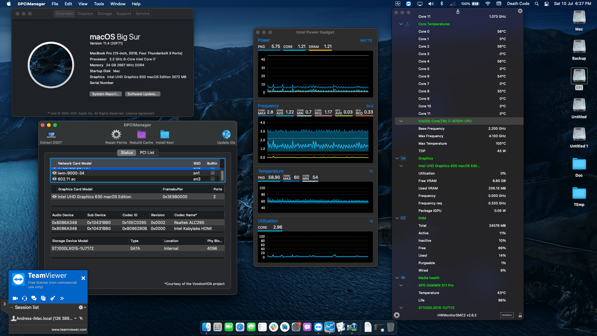The width and height of the screenshot is (597, 336).
Task: Click TeamViewer headset audio icon
Action: 25,298
